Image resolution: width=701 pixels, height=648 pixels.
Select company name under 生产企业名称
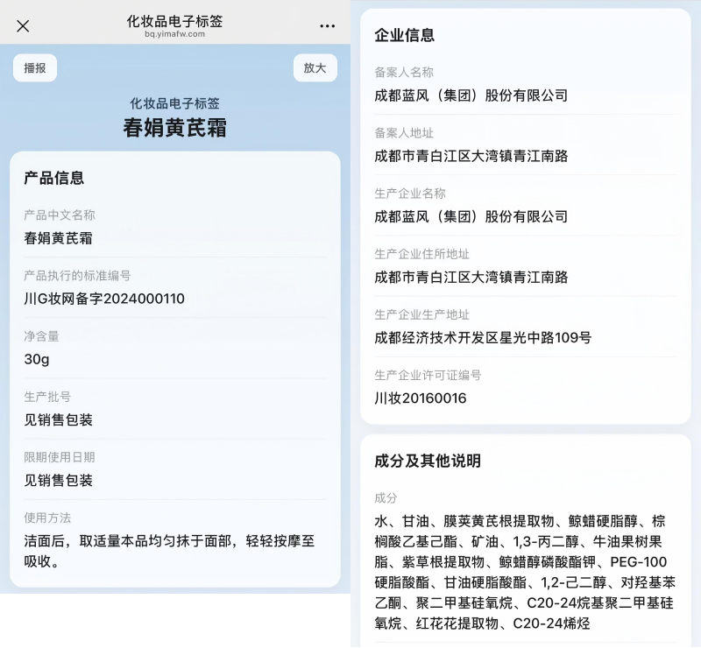coord(471,217)
